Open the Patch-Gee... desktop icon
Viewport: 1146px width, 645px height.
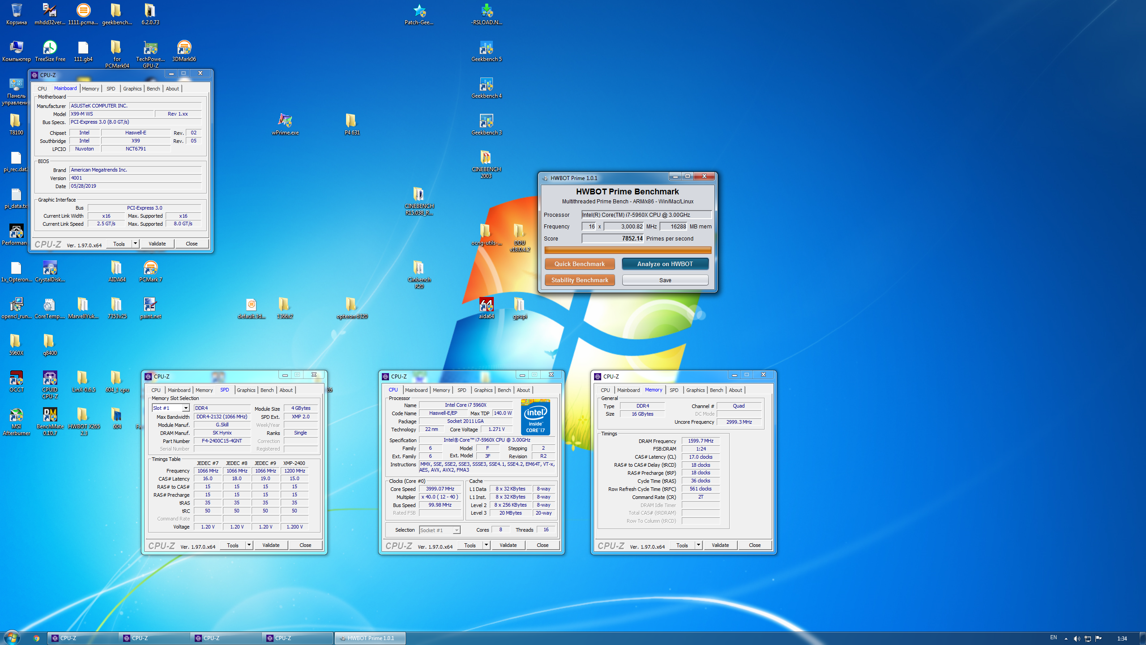[419, 14]
